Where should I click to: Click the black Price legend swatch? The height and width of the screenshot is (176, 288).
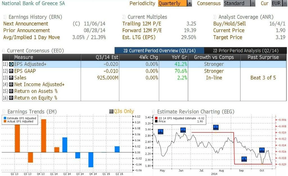point(156,121)
